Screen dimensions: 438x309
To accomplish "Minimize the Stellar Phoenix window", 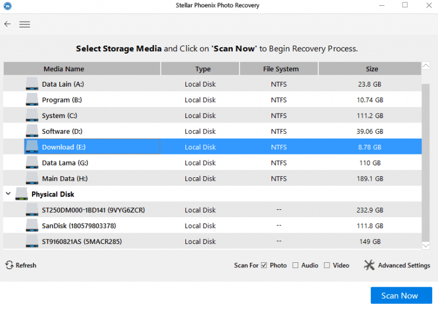I will point(382,5).
